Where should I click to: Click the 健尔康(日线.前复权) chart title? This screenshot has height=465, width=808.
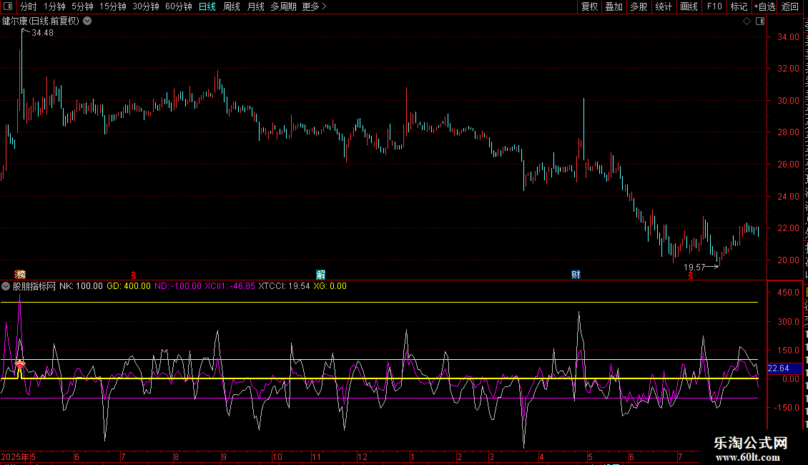point(41,21)
